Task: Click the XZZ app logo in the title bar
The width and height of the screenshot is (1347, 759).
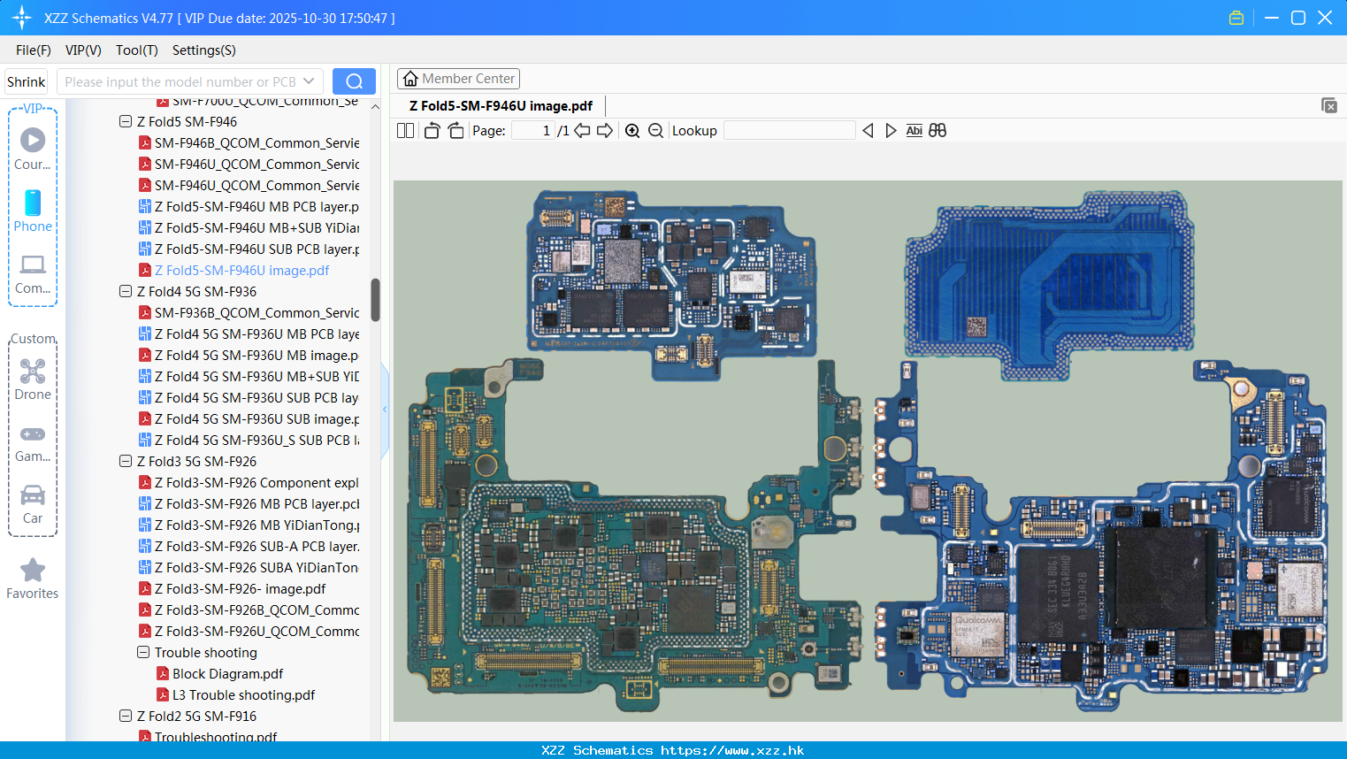Action: coord(22,18)
